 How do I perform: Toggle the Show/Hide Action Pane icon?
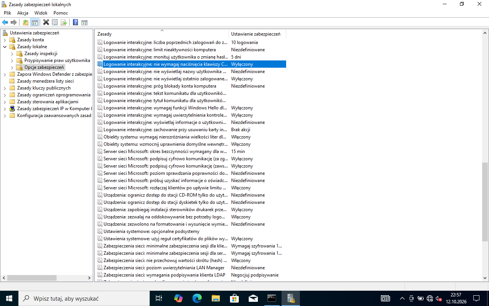pyautogui.click(x=84, y=22)
